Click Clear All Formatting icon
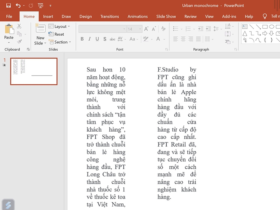The height and width of the screenshot is (210, 280). (x=163, y=29)
